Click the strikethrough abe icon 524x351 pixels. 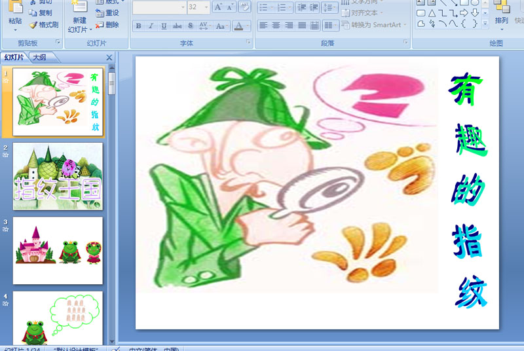pyautogui.click(x=177, y=26)
